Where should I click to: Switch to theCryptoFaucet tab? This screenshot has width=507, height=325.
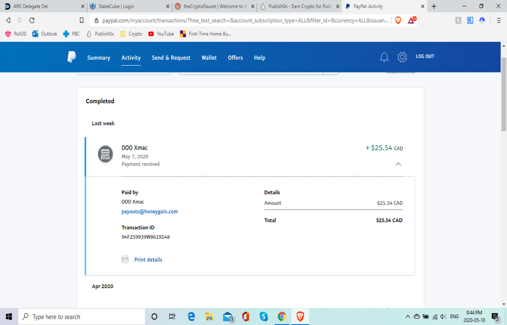click(x=214, y=6)
